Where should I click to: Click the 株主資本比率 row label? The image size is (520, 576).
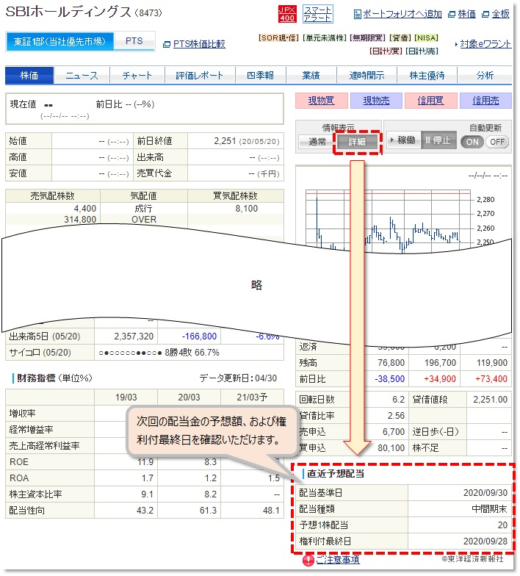click(35, 494)
